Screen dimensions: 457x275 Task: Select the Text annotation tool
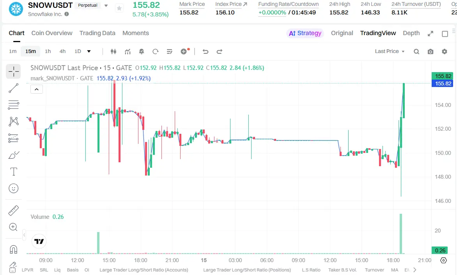[13, 172]
